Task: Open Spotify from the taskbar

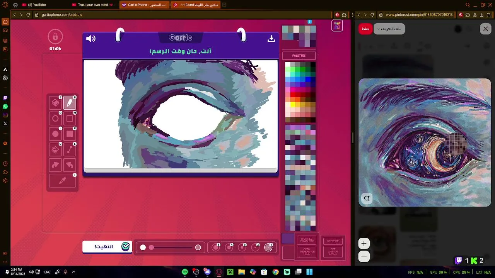Action: click(185, 272)
